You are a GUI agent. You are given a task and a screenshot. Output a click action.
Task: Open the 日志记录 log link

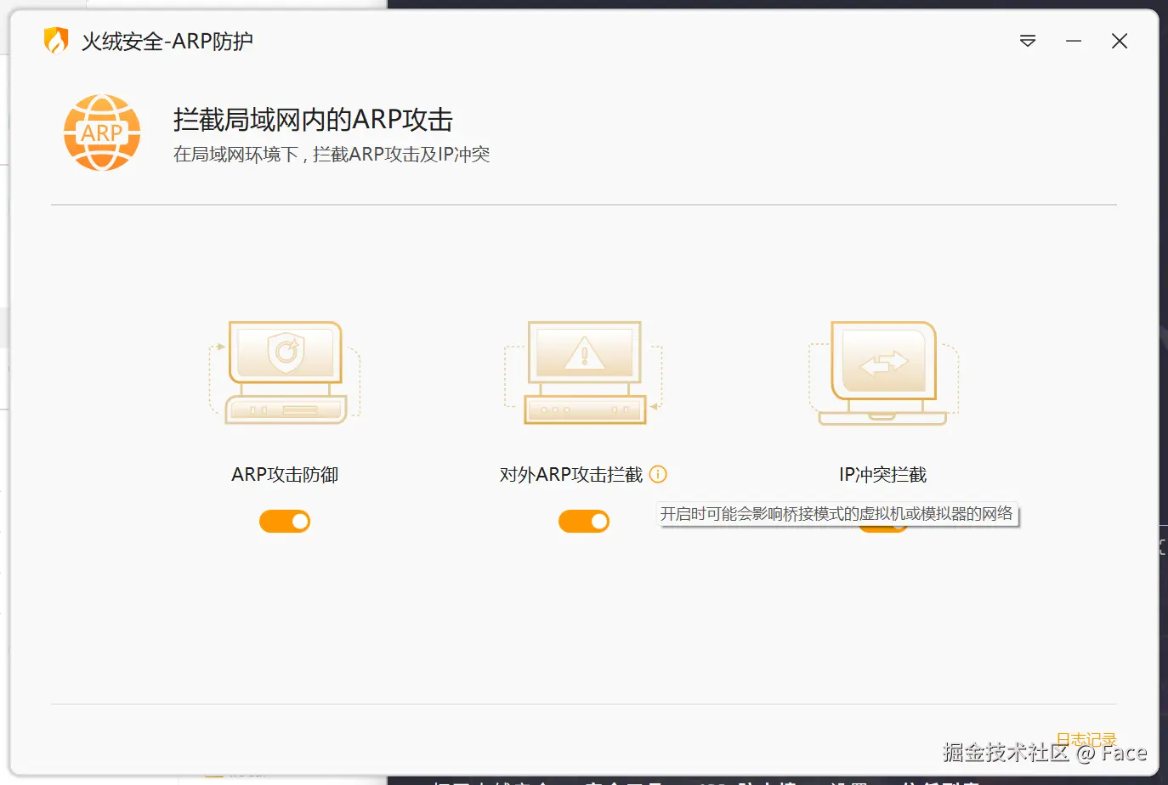(1086, 740)
